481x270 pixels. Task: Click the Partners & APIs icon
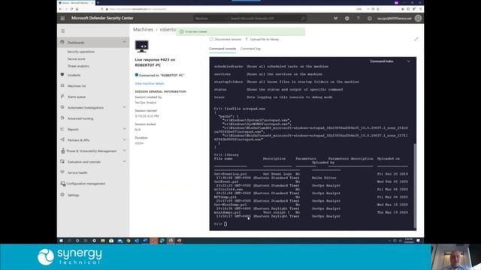click(x=62, y=139)
